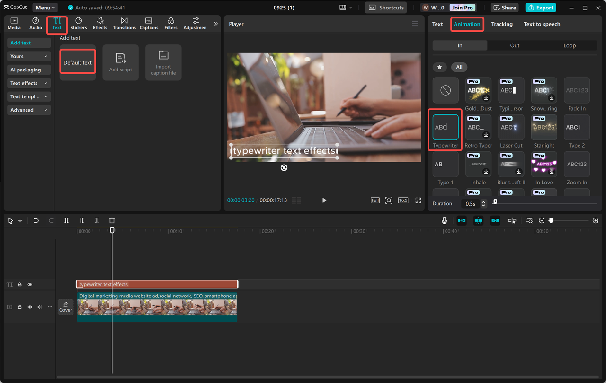Switch to the Out animation tab

point(515,45)
